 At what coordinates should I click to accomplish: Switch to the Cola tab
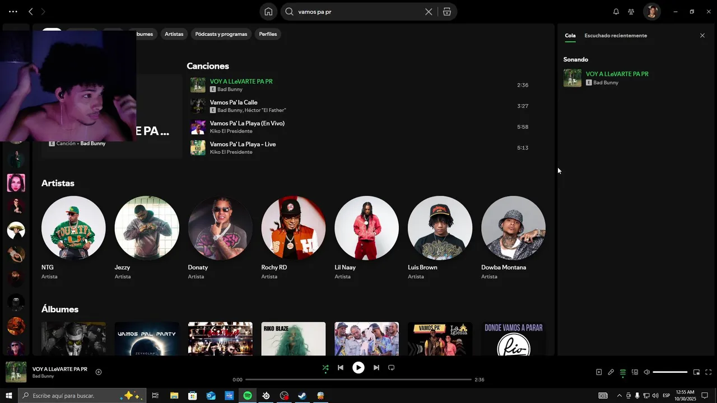(570, 35)
